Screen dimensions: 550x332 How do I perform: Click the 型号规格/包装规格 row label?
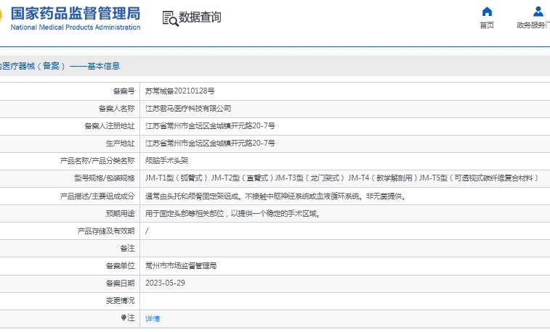(x=105, y=178)
